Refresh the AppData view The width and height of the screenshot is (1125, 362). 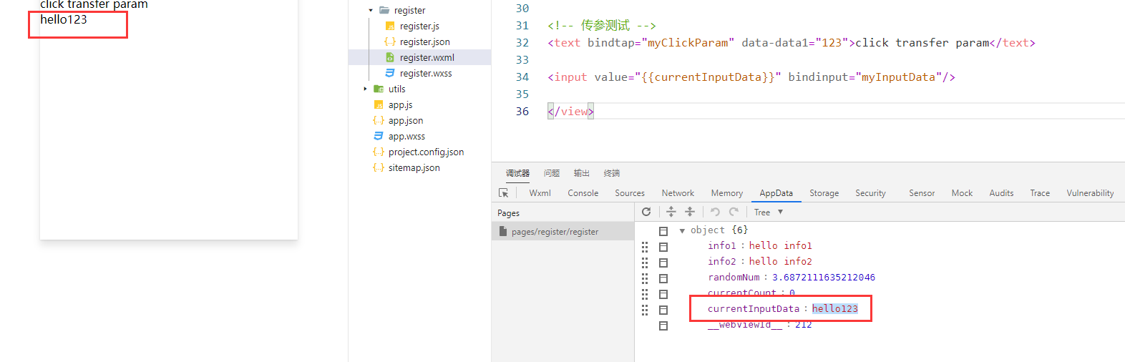[x=646, y=212]
